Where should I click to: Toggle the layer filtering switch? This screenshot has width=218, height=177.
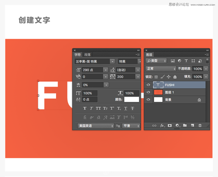click(x=207, y=61)
